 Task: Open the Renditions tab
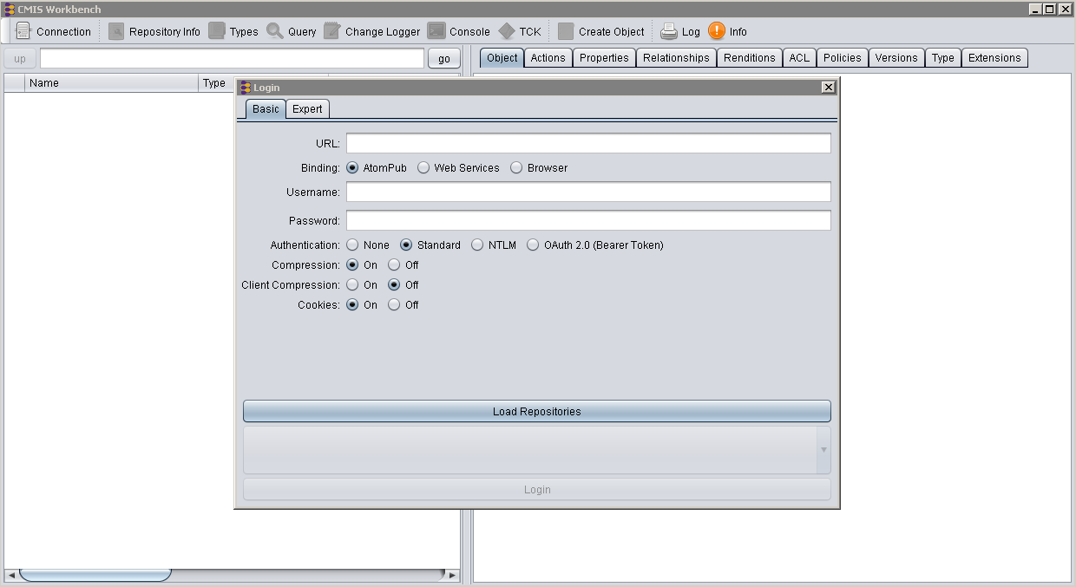pos(750,58)
